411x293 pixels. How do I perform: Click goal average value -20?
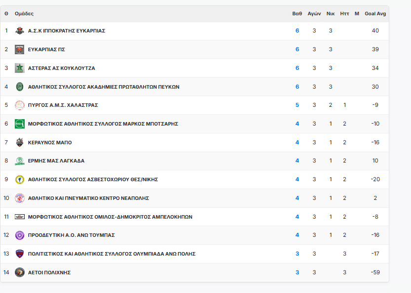[375, 179]
